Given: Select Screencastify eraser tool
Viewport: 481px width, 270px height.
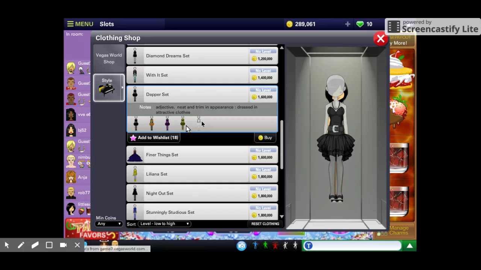Looking at the screenshot, I should tap(35, 245).
